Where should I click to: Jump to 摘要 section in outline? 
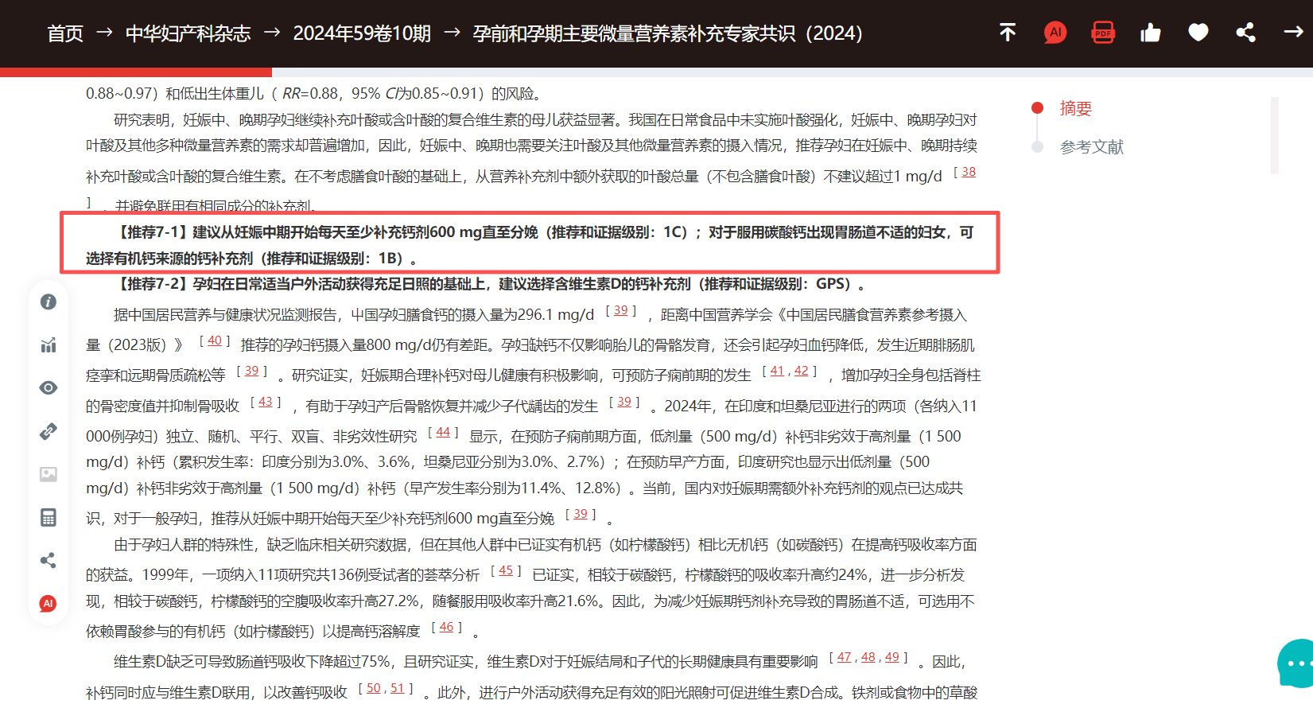click(x=1075, y=108)
